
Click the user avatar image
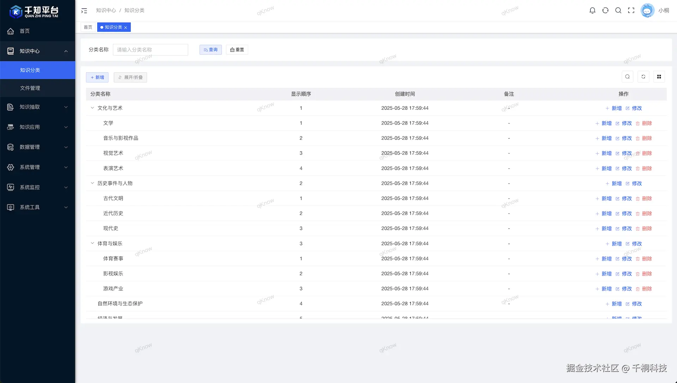647,11
